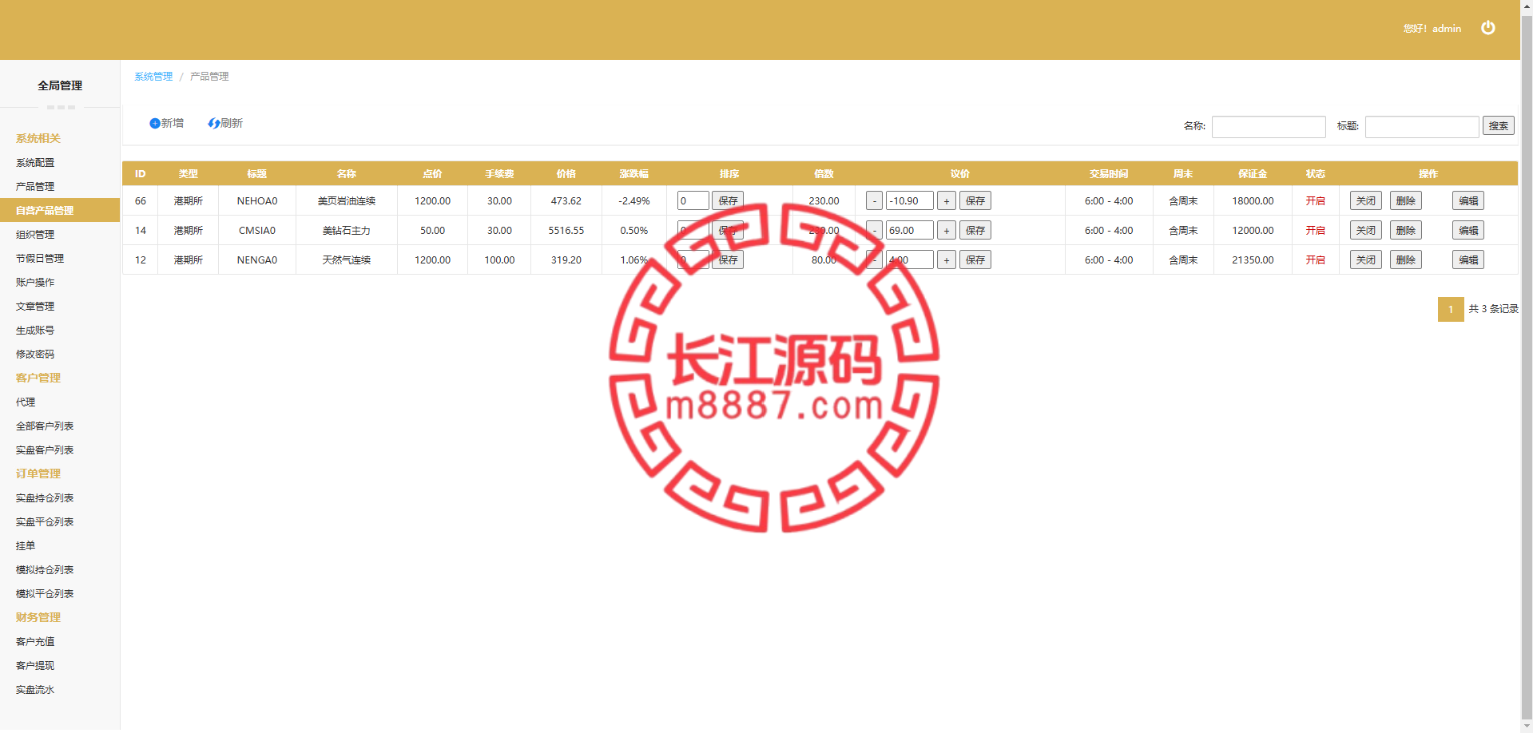This screenshot has width=1533, height=733.
Task: Open 修改密码 in sidebar
Action: [35, 354]
